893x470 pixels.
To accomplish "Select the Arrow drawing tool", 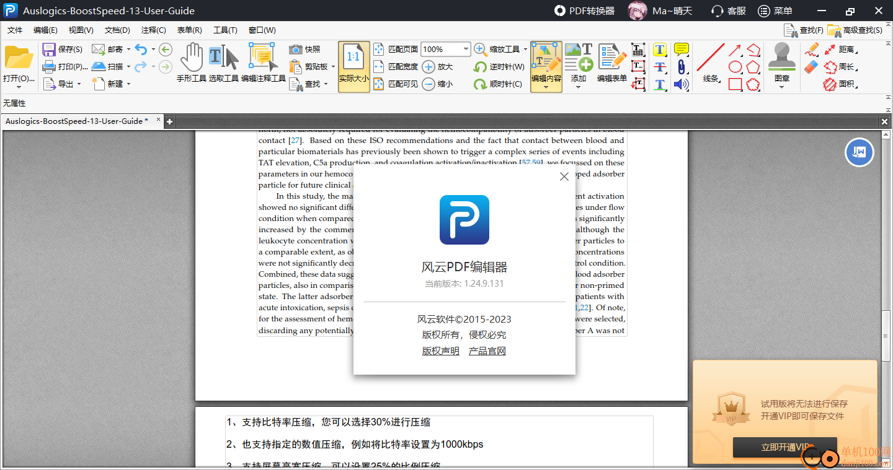I will pos(735,50).
